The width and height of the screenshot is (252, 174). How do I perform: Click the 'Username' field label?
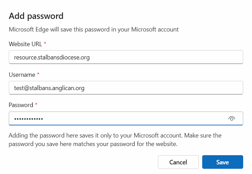pos(22,75)
